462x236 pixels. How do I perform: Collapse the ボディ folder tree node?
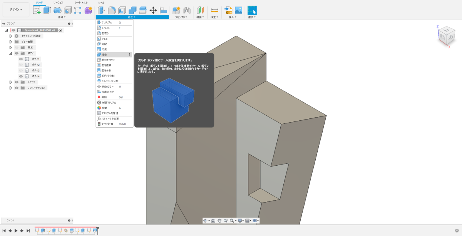[11, 53]
